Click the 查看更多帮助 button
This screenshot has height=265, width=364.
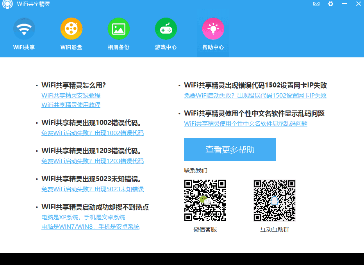230,149
